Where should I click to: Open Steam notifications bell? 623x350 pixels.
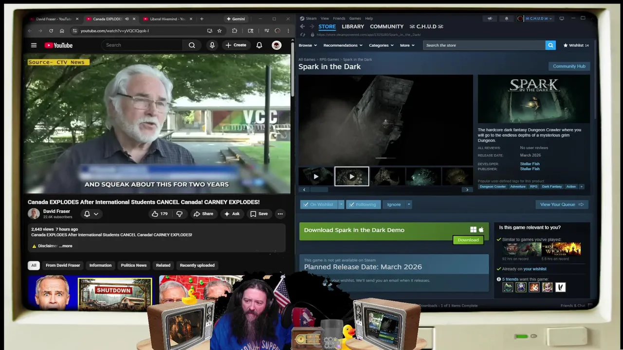[x=506, y=18]
